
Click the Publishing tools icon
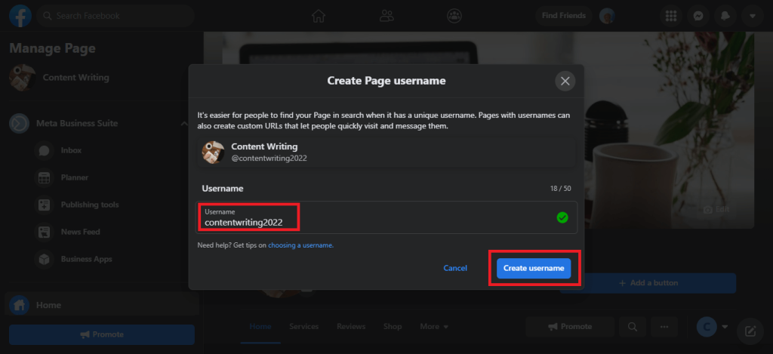click(45, 205)
